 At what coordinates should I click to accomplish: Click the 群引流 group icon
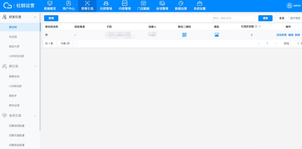pos(4,66)
